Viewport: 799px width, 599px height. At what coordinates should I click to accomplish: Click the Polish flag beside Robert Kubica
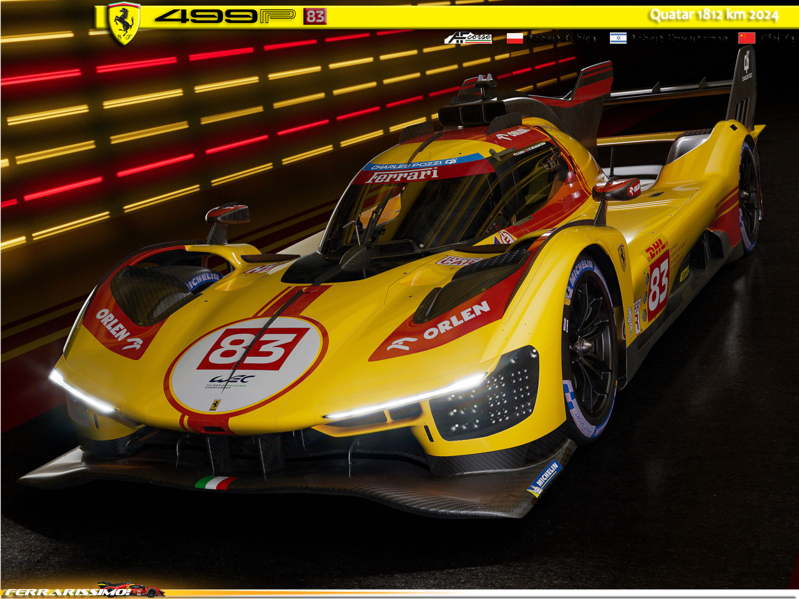[514, 38]
